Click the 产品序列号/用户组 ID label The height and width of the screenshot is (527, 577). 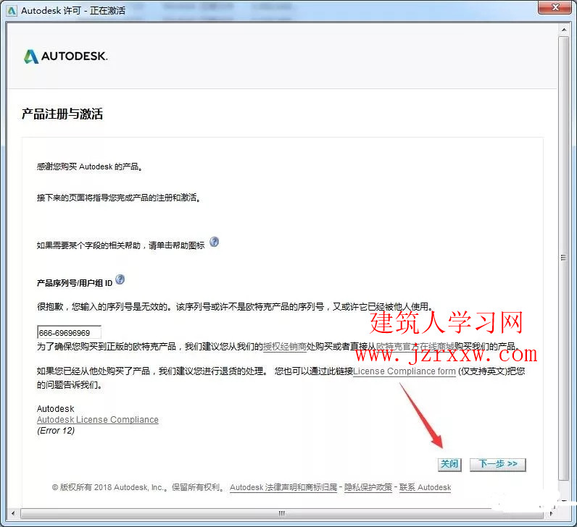pos(75,283)
